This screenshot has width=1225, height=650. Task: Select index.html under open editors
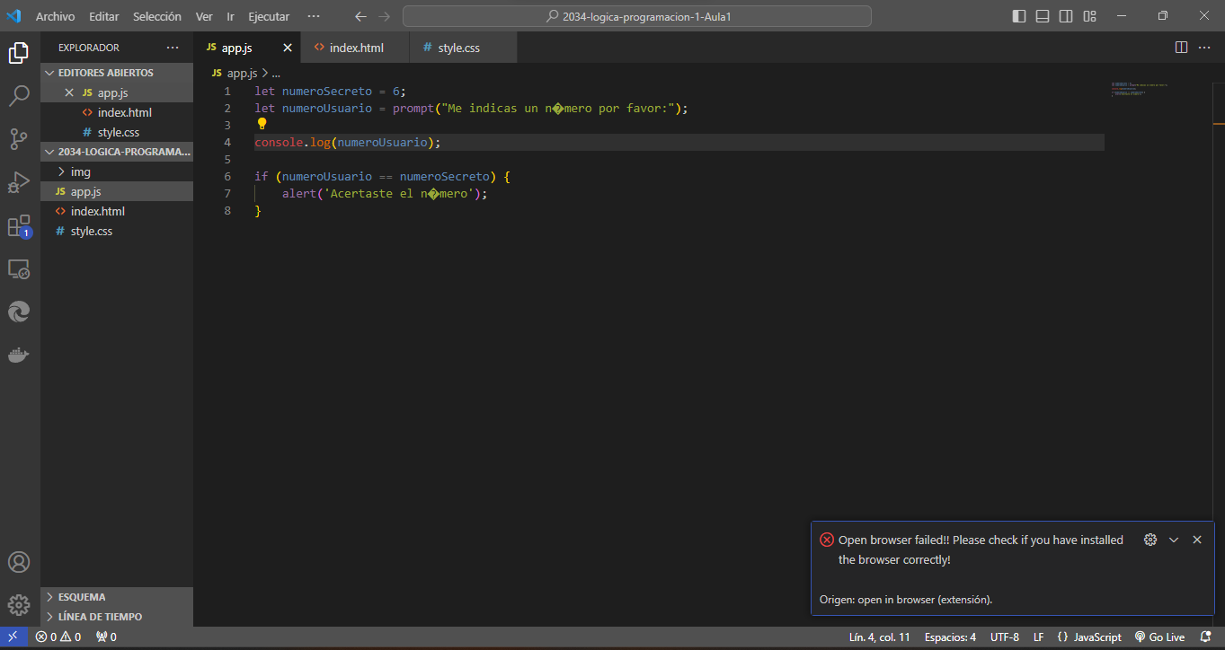click(118, 112)
